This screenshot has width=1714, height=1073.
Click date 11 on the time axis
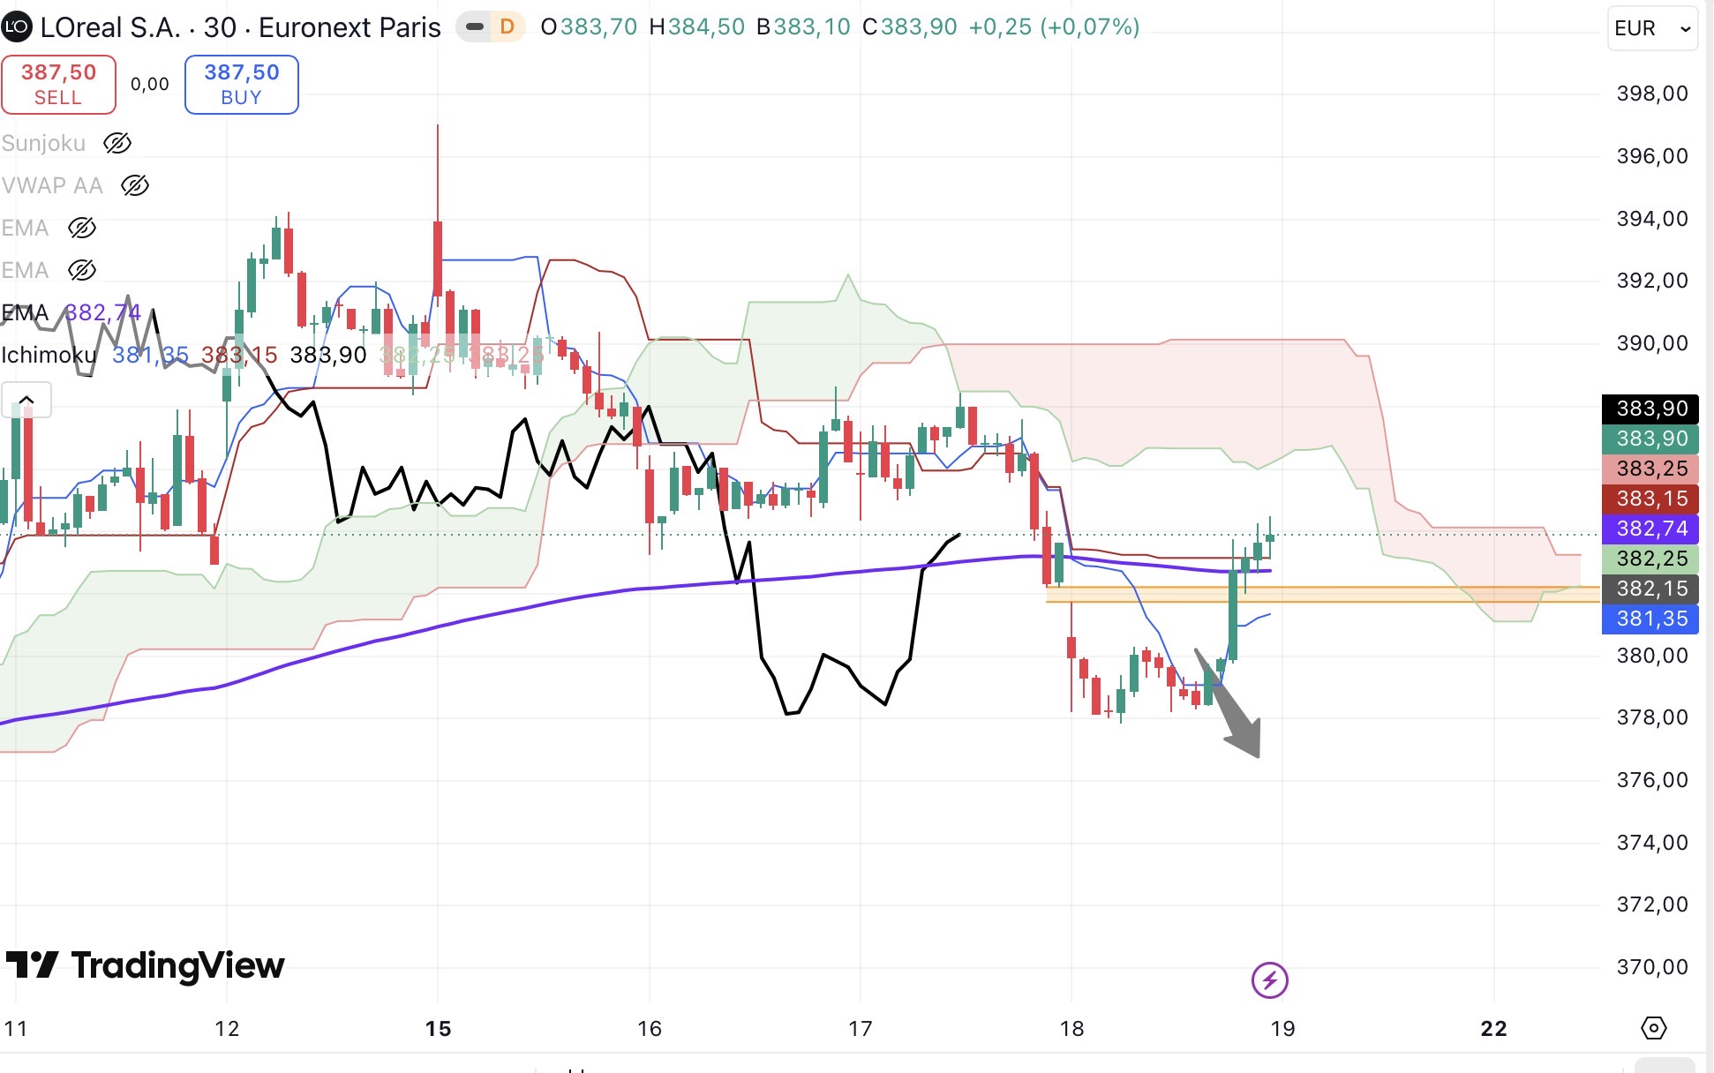16,1029
